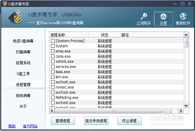Tick the checkbox beside the System process
This screenshot has height=131, width=195.
[x=53, y=46]
